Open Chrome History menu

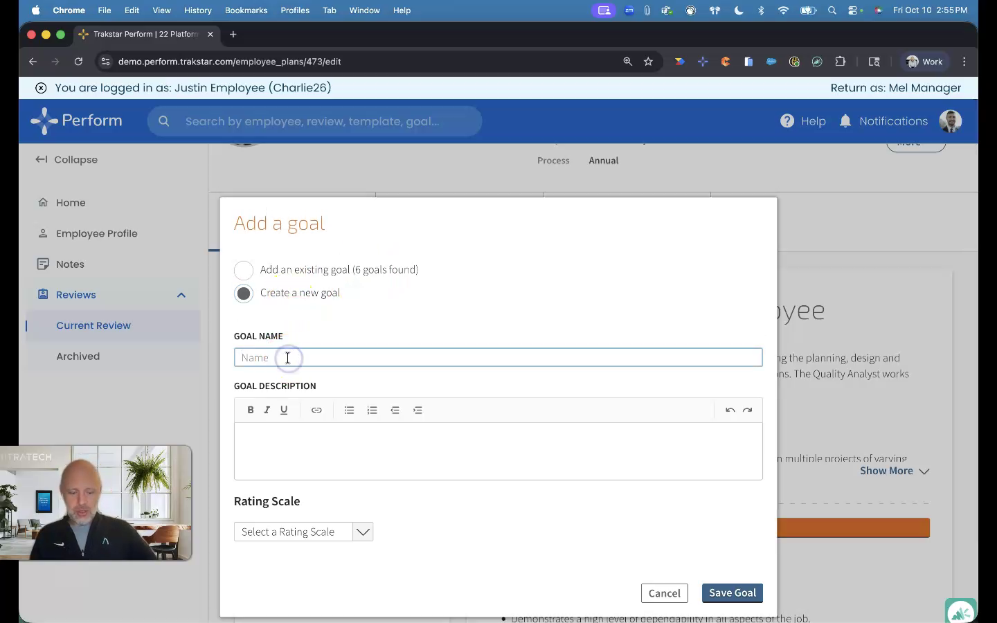click(197, 10)
